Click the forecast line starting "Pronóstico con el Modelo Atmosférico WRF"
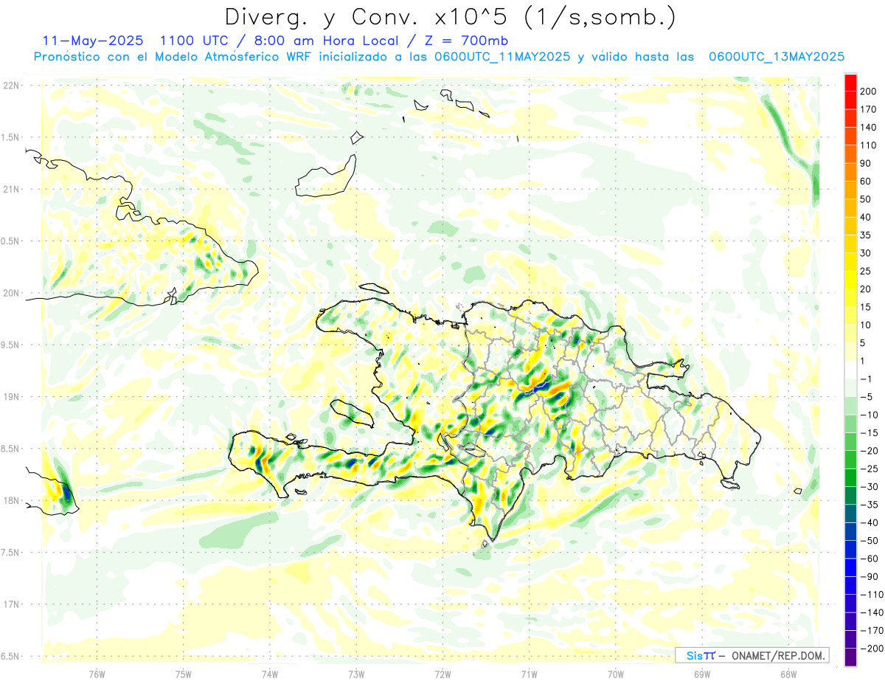The image size is (885, 684). [x=439, y=56]
